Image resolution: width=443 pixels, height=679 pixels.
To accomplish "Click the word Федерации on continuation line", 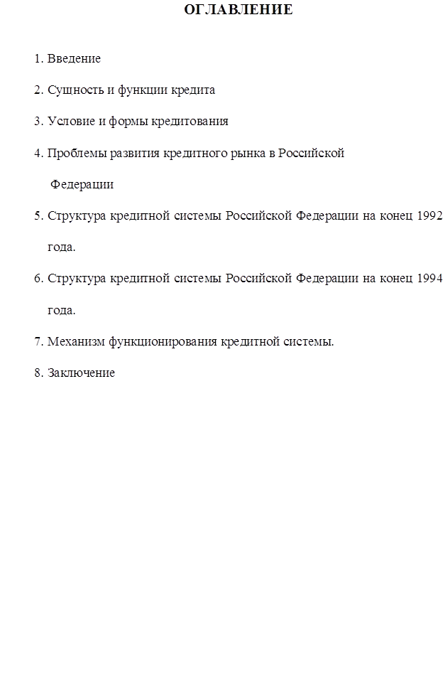I will (82, 184).
